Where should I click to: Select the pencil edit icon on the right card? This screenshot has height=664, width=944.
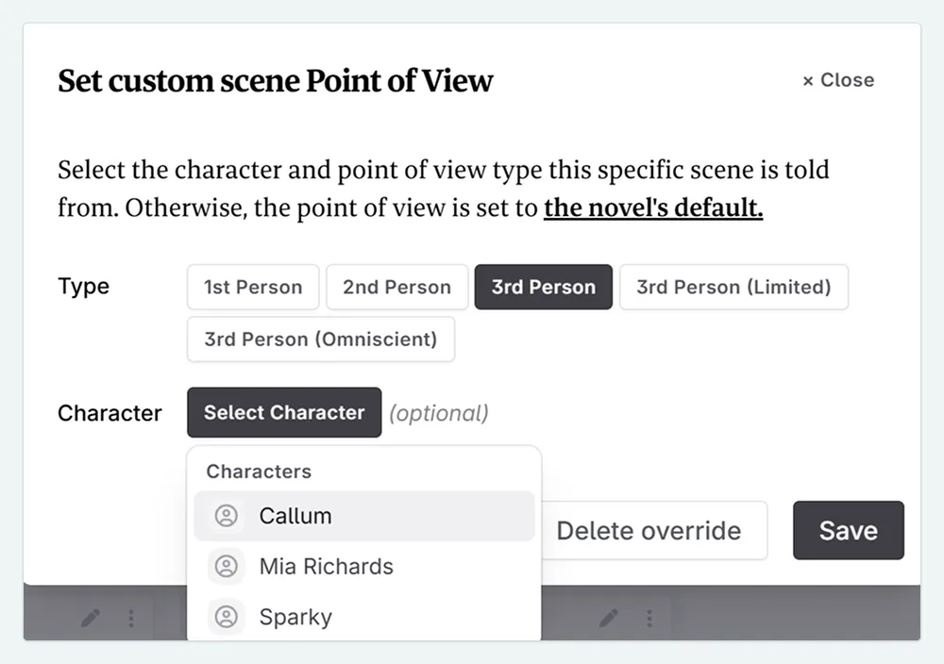point(609,618)
